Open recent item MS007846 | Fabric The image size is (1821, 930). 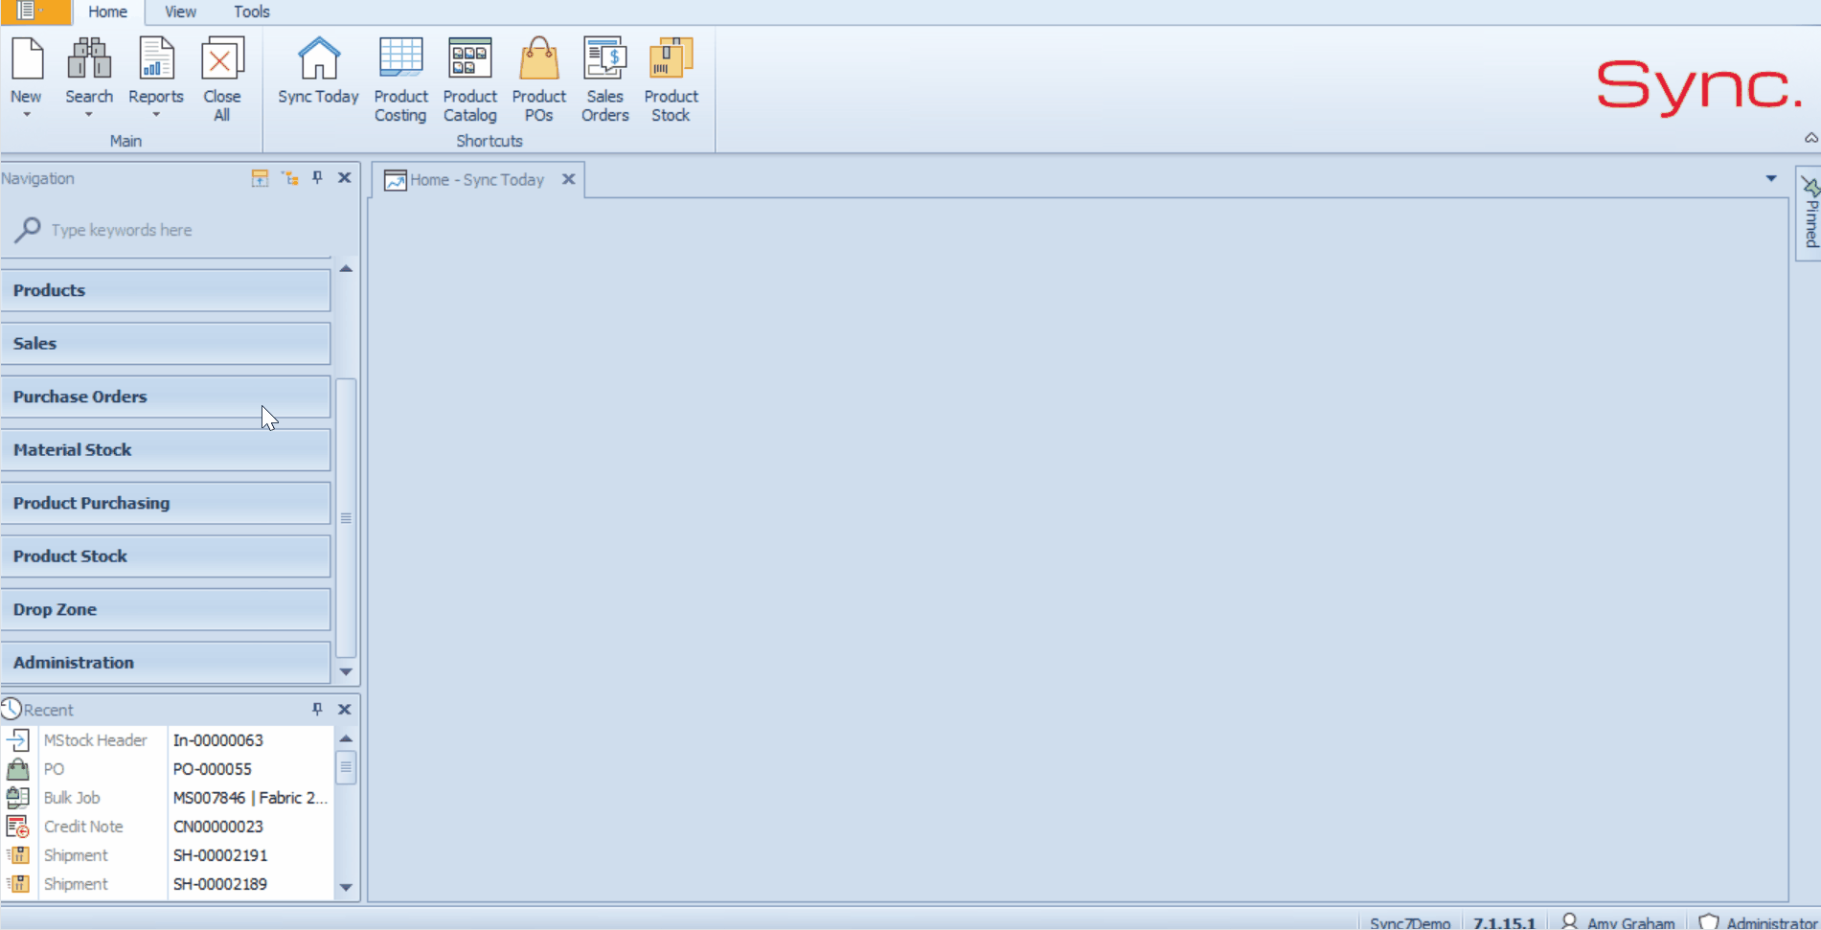[x=250, y=798]
